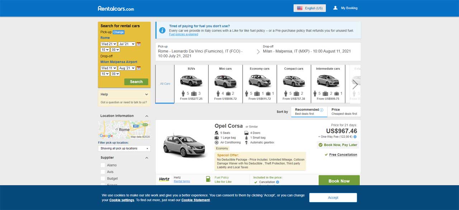Click the Book Now, Pay Later checkmark icon
459x210 pixels.
pyautogui.click(x=321, y=145)
